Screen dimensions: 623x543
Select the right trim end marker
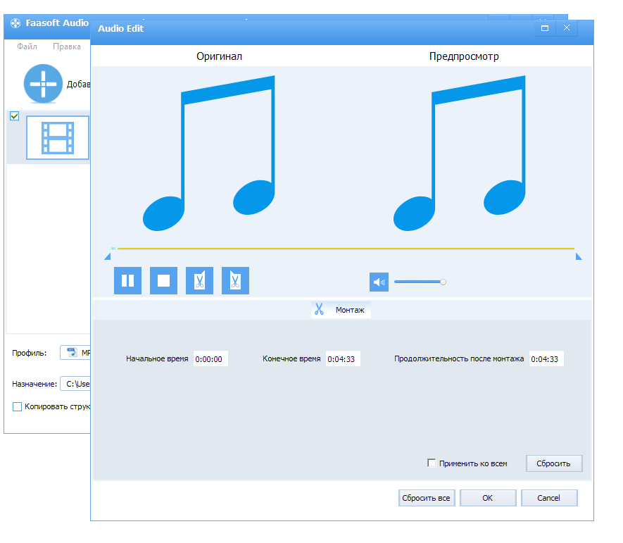pyautogui.click(x=579, y=257)
